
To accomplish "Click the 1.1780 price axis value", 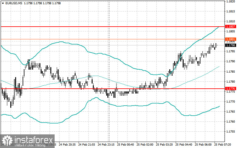I will pyautogui.click(x=231, y=81).
